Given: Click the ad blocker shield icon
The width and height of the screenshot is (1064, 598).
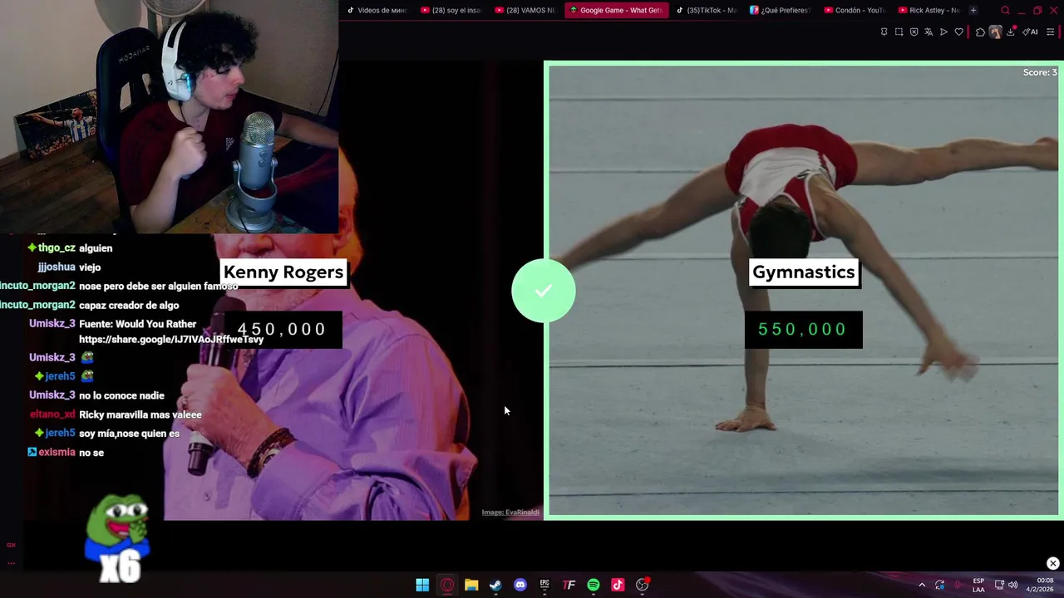Looking at the screenshot, I should tap(914, 32).
